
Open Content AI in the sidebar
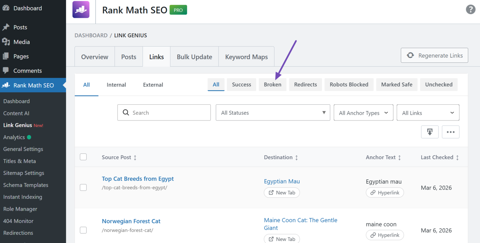[16, 113]
